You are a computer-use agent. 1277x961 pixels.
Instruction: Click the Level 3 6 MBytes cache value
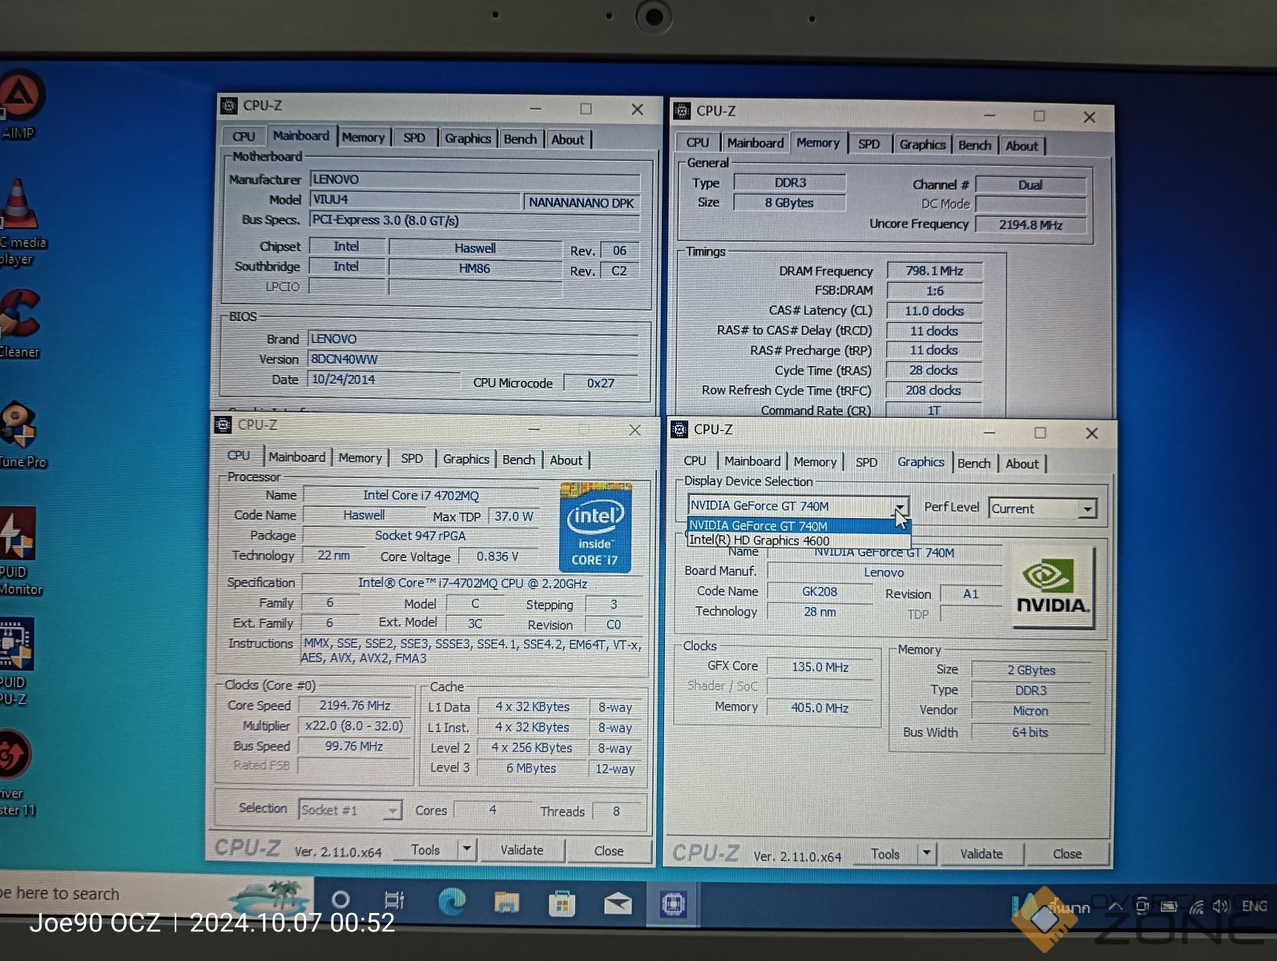tap(531, 768)
